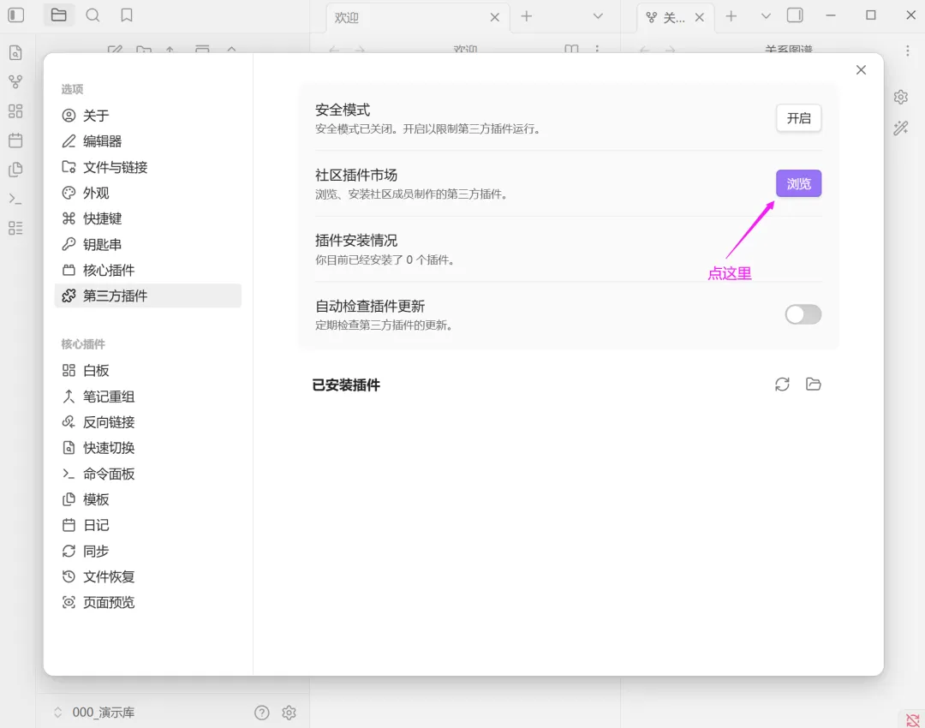Open search magnifier icon
The height and width of the screenshot is (728, 925).
pyautogui.click(x=92, y=15)
